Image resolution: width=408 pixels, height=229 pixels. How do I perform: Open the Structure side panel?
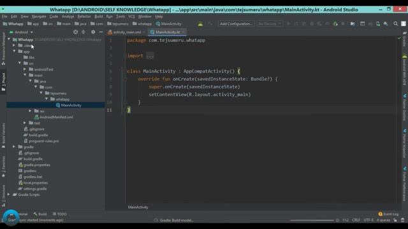(x=3, y=196)
